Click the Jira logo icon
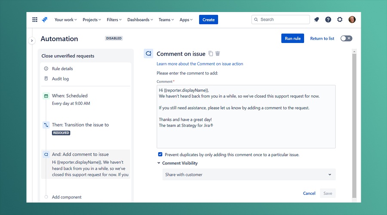 (45, 19)
